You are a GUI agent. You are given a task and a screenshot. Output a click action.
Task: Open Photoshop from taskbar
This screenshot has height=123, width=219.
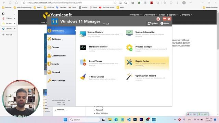coord(135,120)
